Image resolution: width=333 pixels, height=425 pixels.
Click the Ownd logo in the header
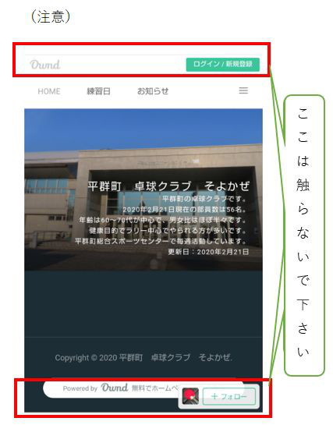click(x=45, y=65)
